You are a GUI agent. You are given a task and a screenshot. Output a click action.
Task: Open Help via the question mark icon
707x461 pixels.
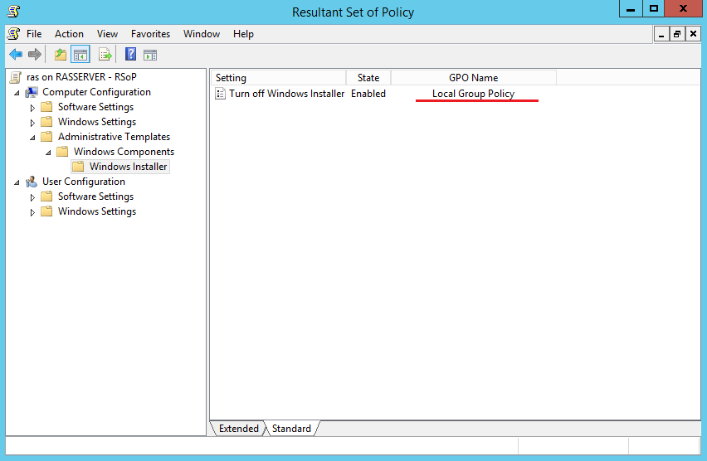point(131,55)
